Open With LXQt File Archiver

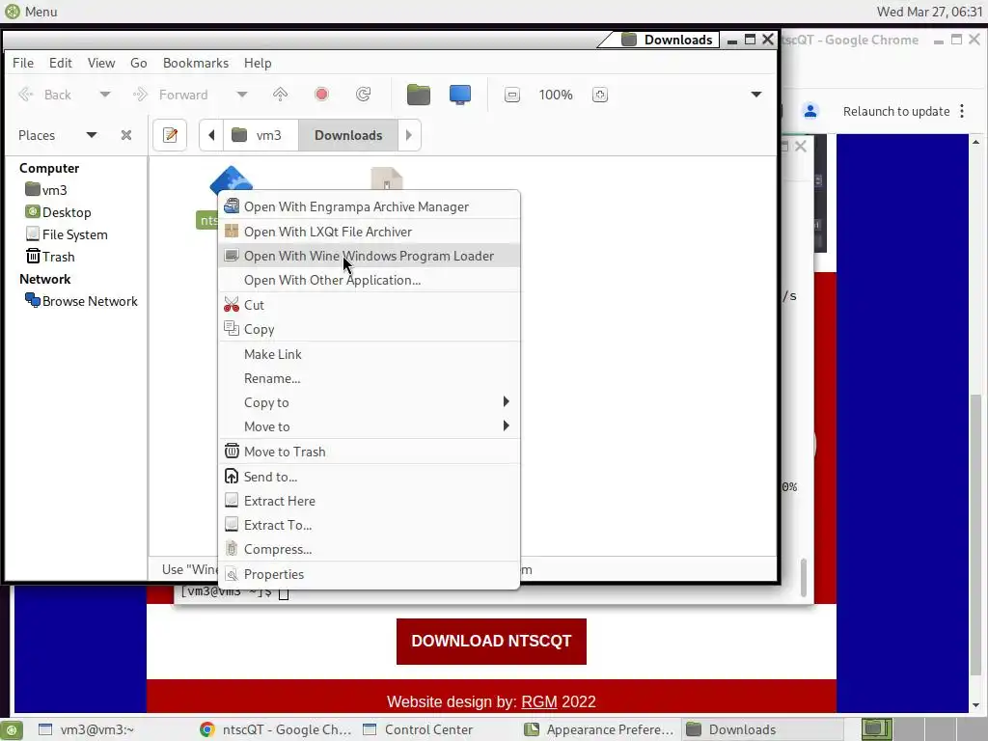(369, 232)
